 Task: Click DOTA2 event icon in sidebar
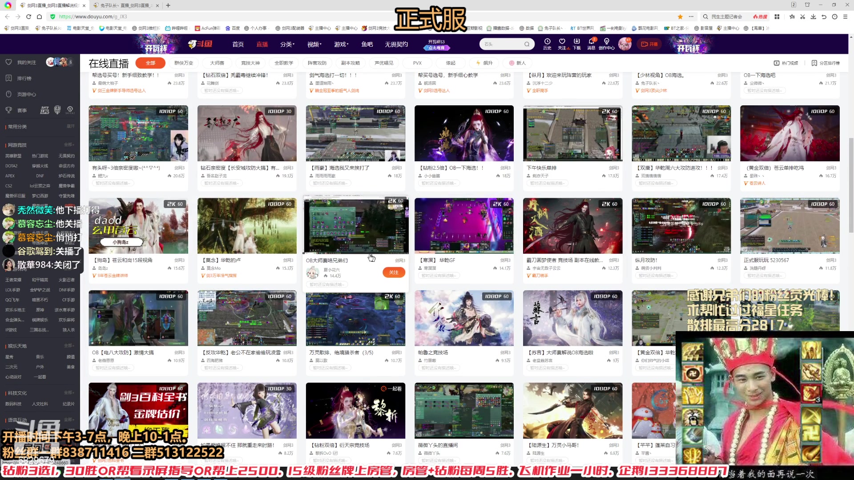[x=70, y=110]
